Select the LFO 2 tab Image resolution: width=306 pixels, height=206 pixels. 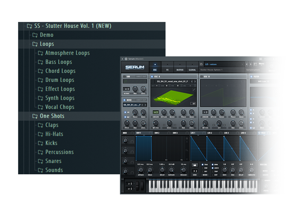[x=209, y=133]
